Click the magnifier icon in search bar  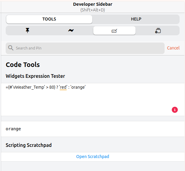[11, 48]
